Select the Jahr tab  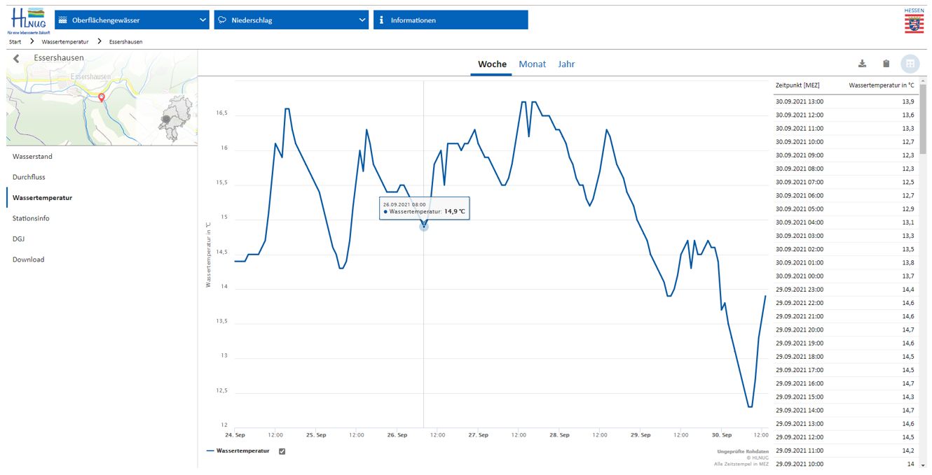pyautogui.click(x=566, y=64)
